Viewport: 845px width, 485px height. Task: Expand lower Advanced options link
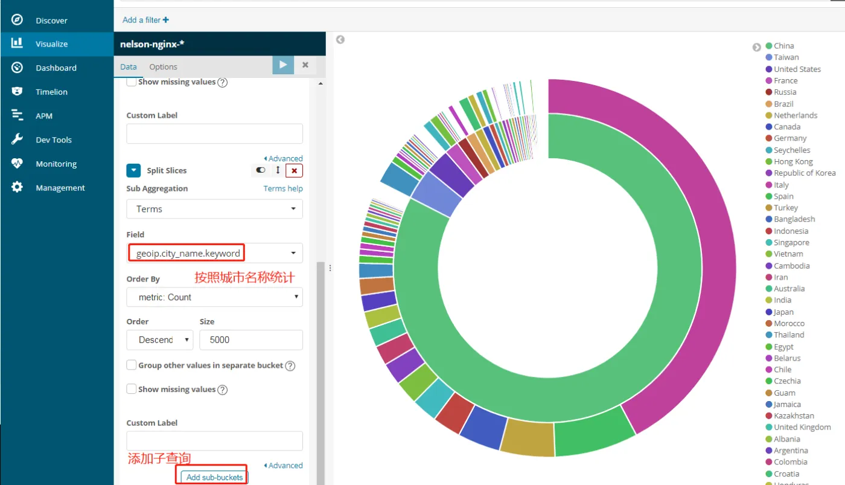283,465
